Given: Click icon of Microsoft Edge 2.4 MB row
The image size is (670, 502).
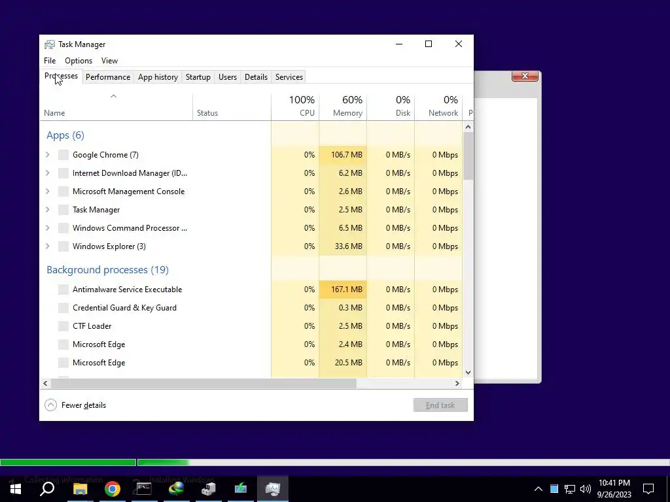Looking at the screenshot, I should 63,345.
